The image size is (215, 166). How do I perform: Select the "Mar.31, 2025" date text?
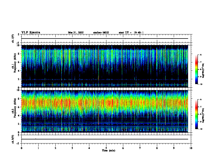[76, 33]
